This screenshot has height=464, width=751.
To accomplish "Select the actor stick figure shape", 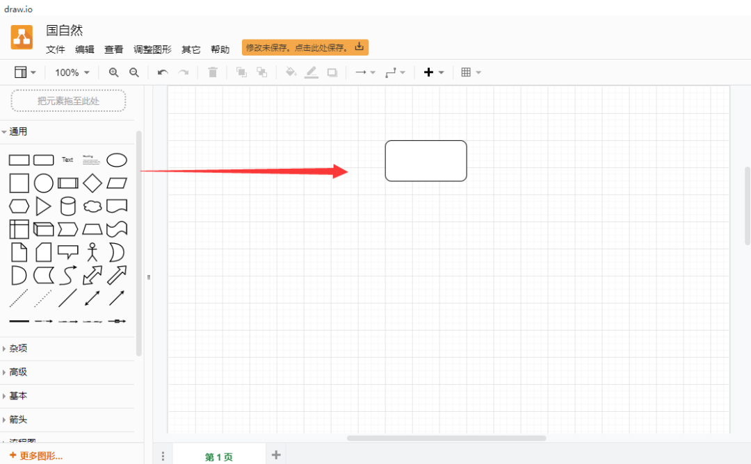I will click(92, 252).
